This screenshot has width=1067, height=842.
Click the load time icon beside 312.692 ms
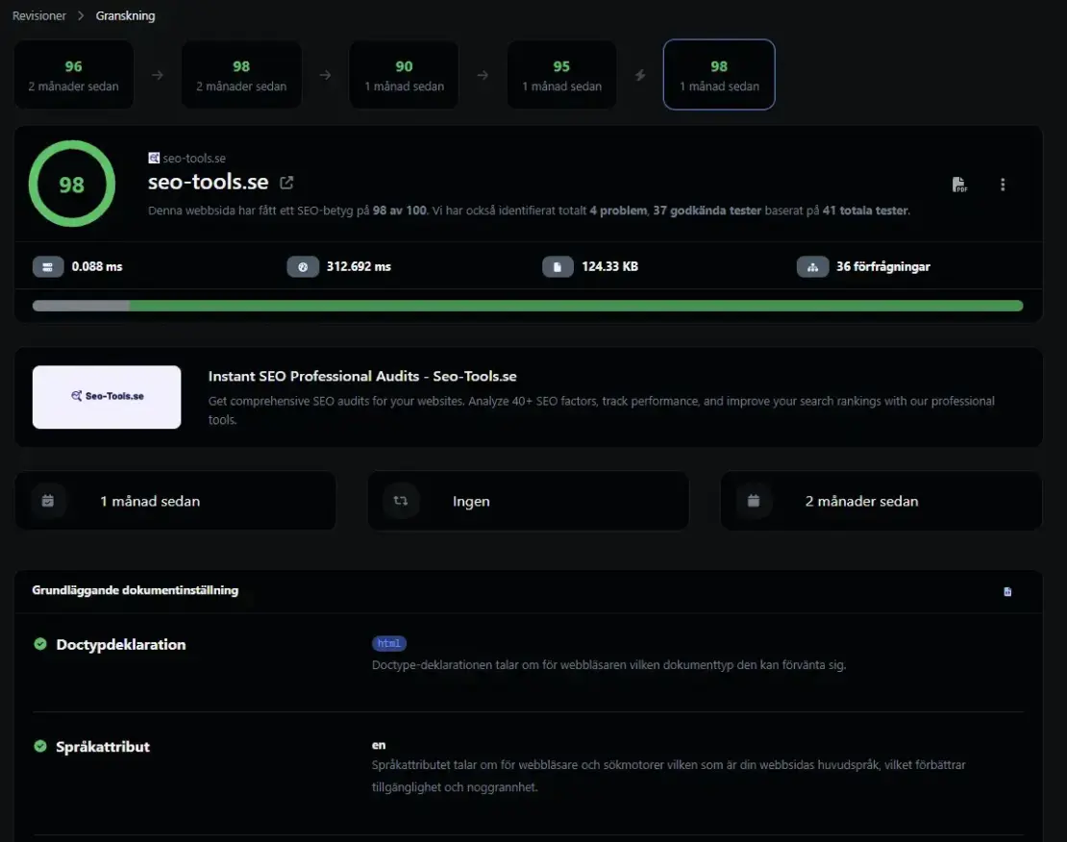point(303,266)
